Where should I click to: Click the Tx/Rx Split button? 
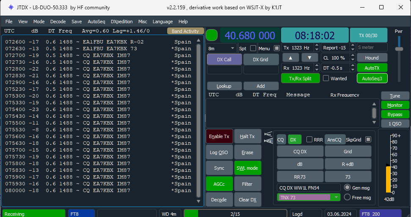(301, 79)
